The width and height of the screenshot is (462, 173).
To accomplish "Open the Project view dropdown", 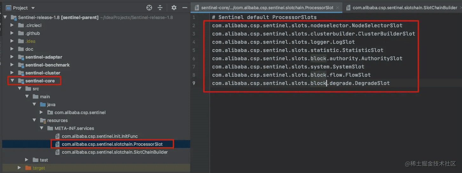I will click(33, 8).
